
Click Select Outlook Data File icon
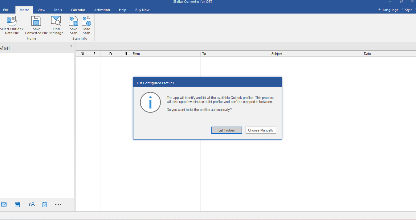[12, 22]
